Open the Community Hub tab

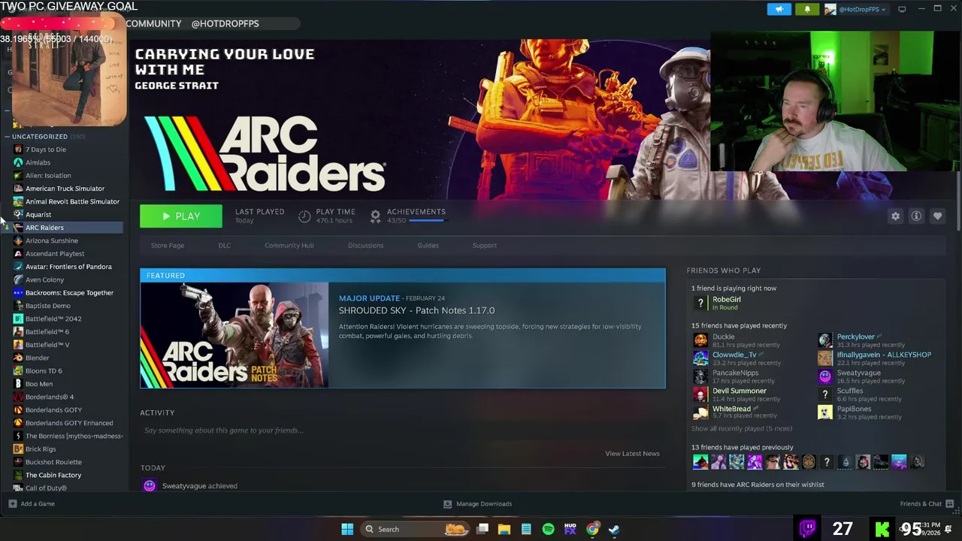coord(289,246)
